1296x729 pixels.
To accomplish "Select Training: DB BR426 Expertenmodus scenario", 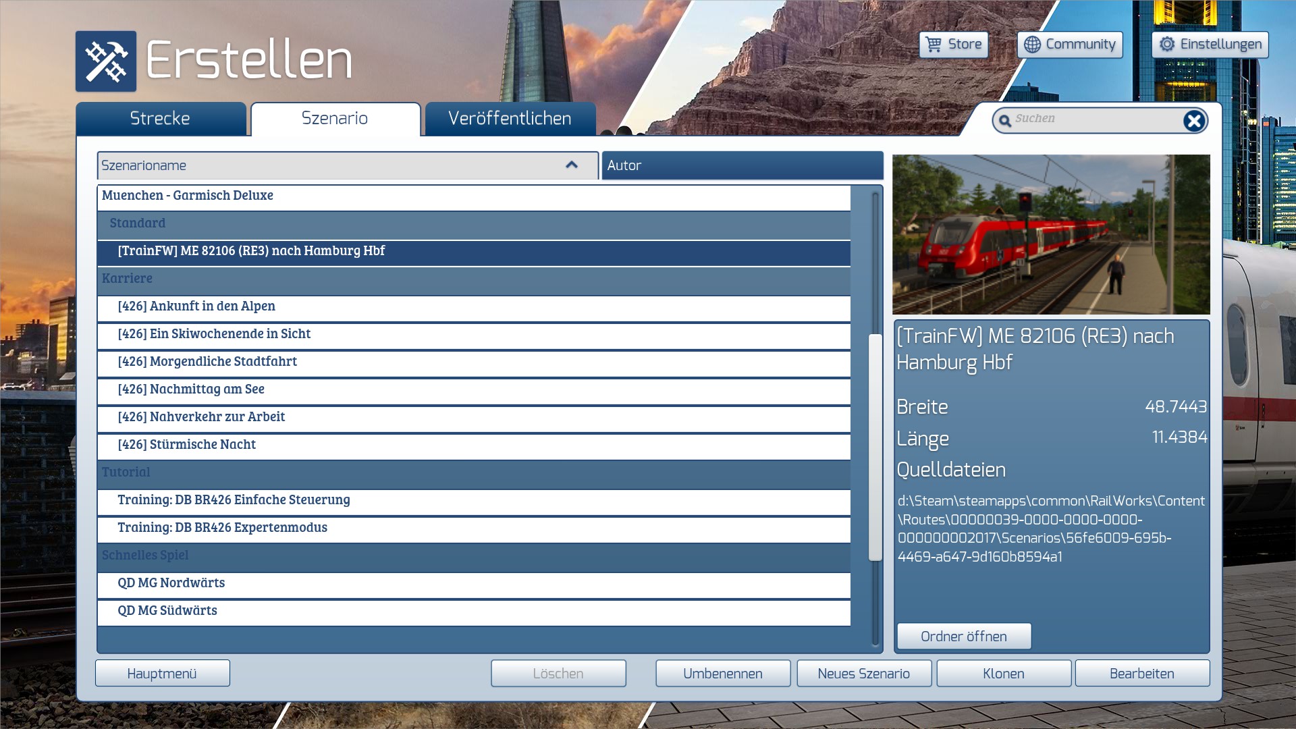I will coord(222,528).
